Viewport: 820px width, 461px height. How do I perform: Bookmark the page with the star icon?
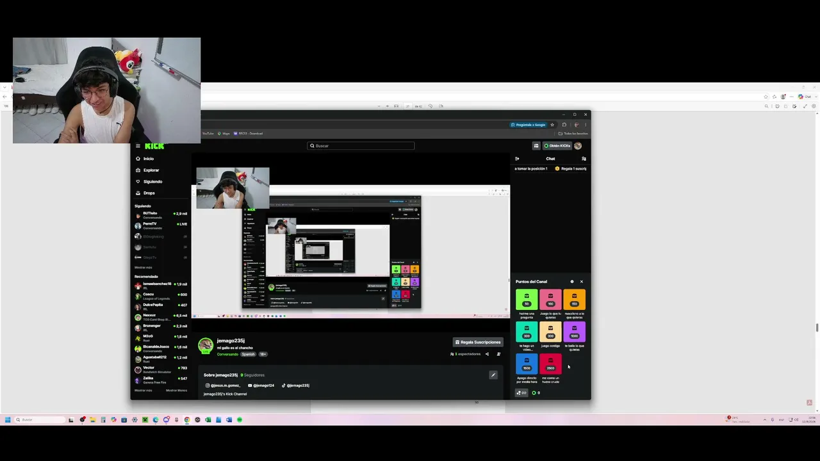tap(552, 125)
